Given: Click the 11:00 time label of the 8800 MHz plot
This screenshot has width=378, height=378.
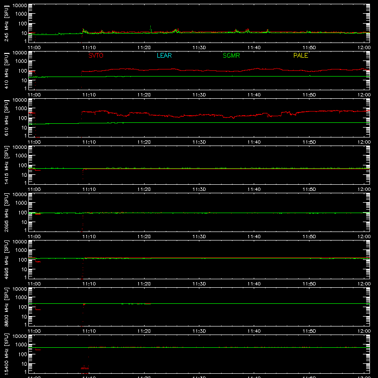Looking at the screenshot, I should tap(34, 331).
